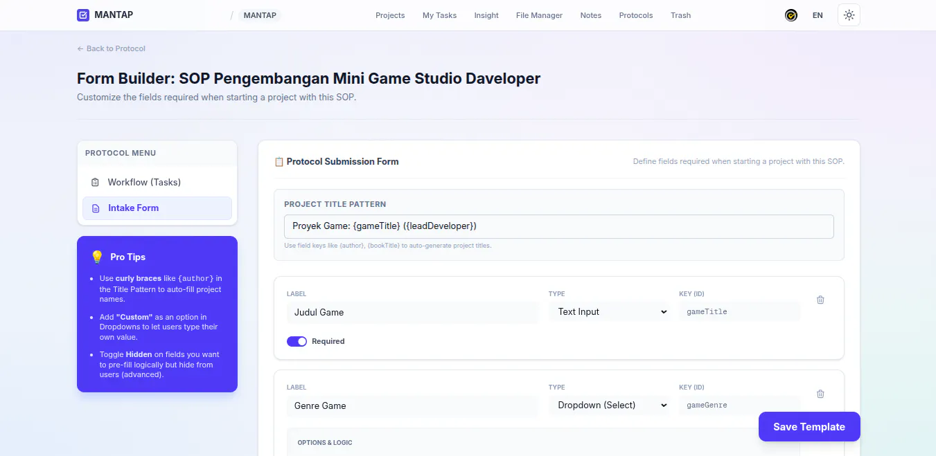Click the Protocol Submission Form heading
The image size is (936, 456).
click(x=342, y=162)
